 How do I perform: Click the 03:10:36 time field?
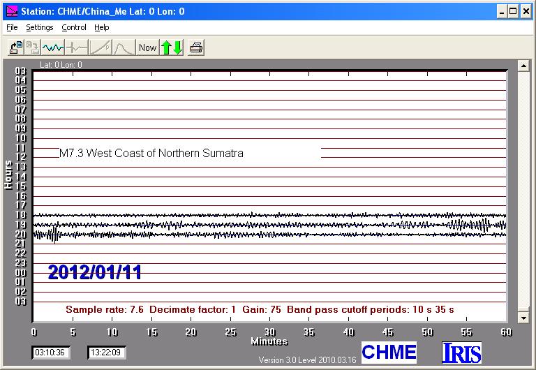[50, 353]
